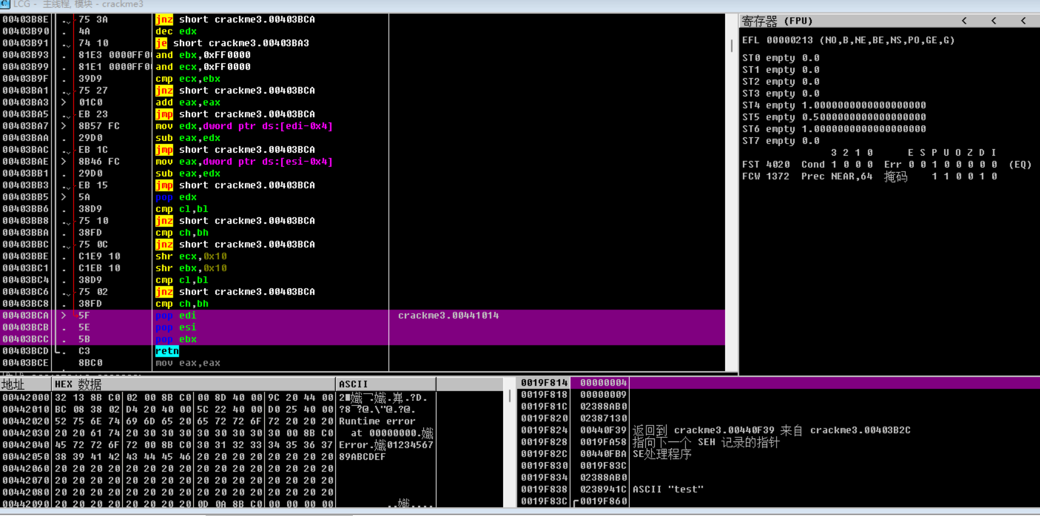This screenshot has height=516, width=1040.
Task: Select 'and ebx,0xFF0000' instruction
Action: click(x=362, y=55)
